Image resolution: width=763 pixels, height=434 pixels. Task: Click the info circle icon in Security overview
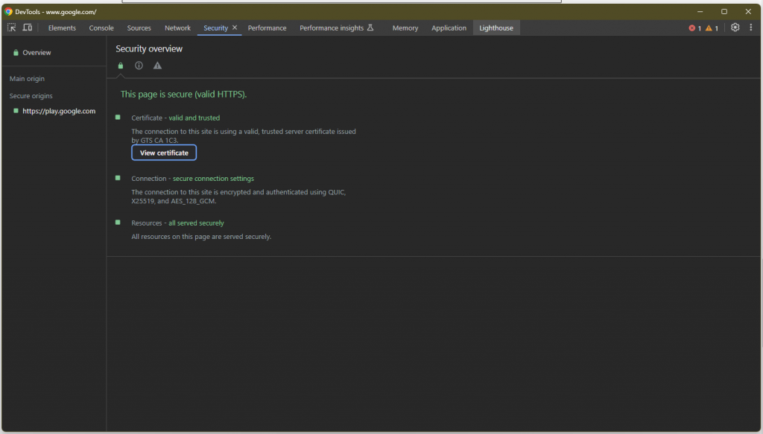[139, 66]
